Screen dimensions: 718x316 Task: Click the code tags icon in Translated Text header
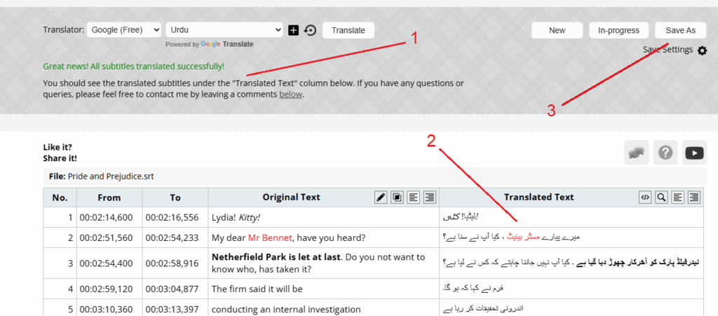644,198
